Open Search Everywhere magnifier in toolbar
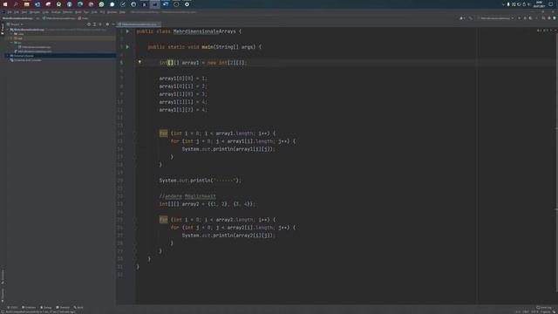 pyautogui.click(x=543, y=17)
